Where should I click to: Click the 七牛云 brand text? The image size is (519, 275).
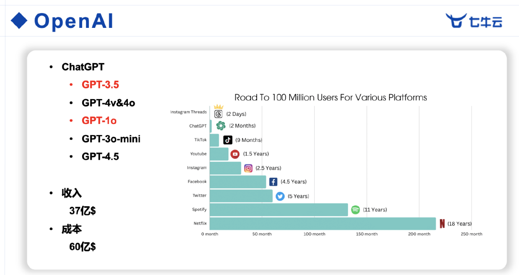[485, 22]
